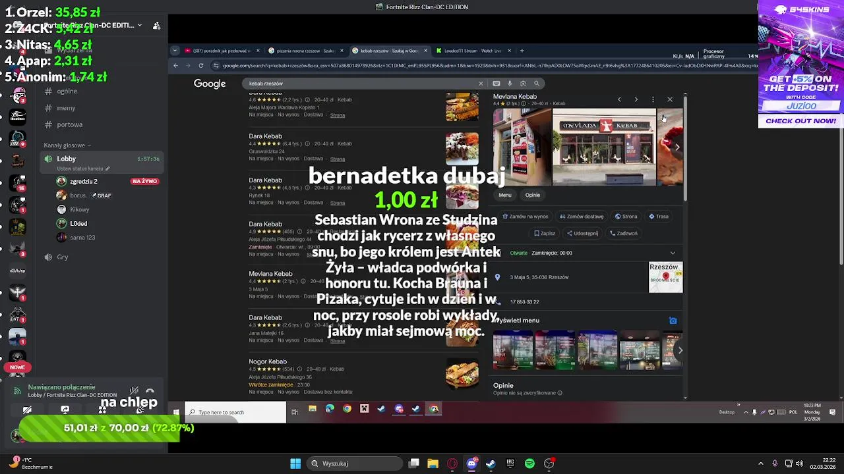Go back in the streamed browser
844x474 pixels.
coord(175,65)
